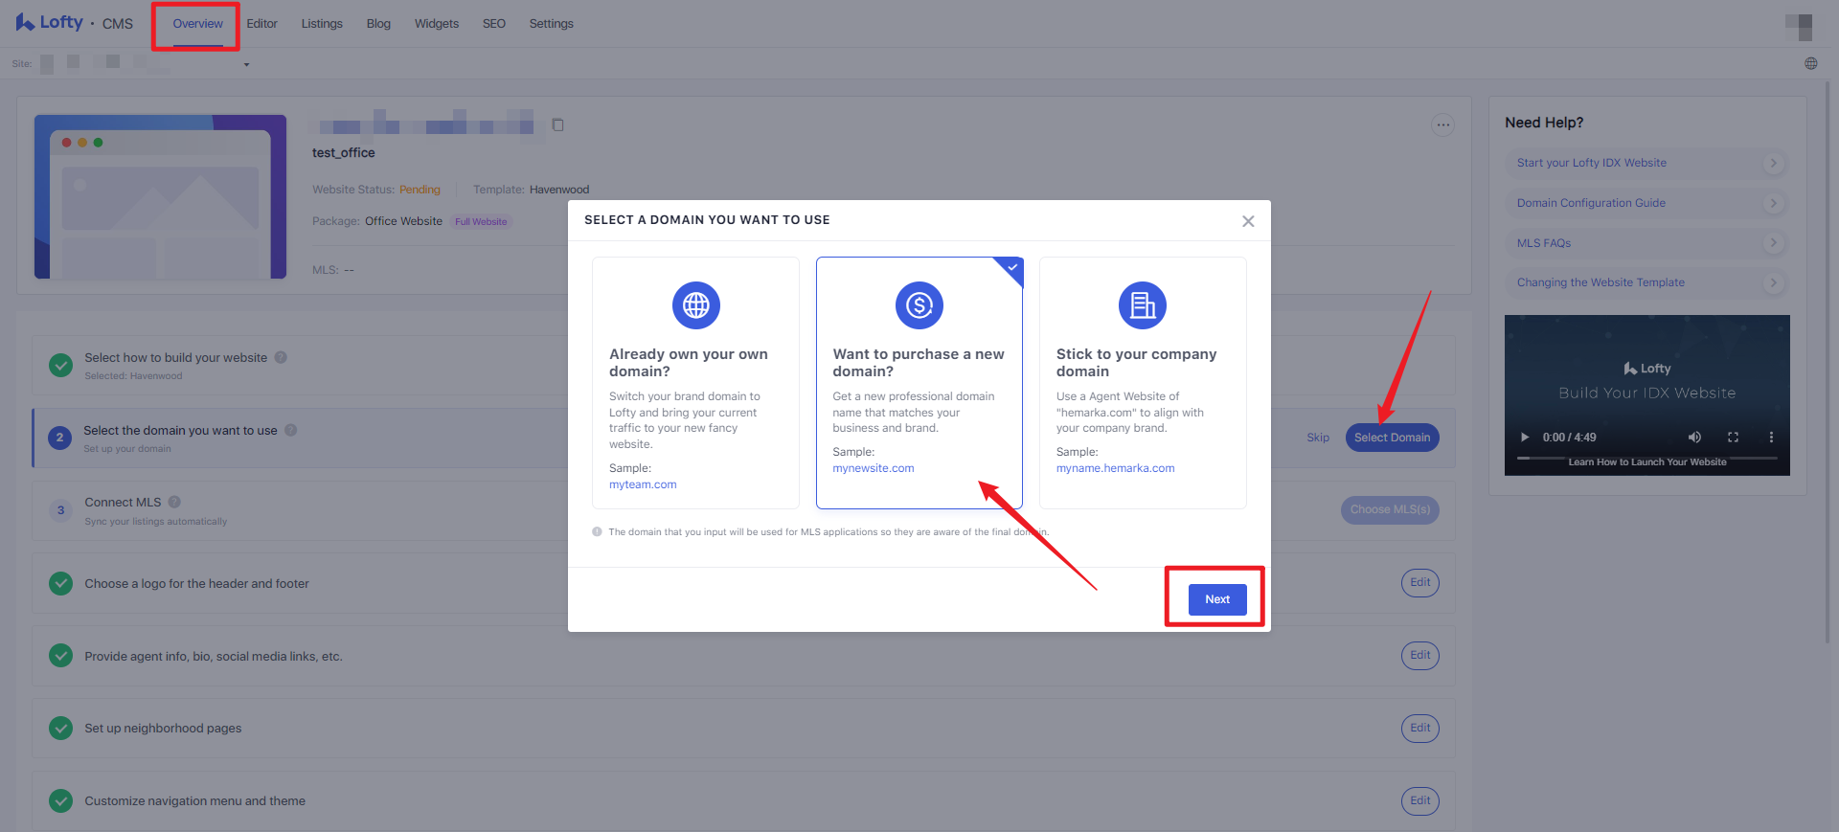
Task: Click chevron next to Domain Configuration Guide
Action: [x=1773, y=203]
